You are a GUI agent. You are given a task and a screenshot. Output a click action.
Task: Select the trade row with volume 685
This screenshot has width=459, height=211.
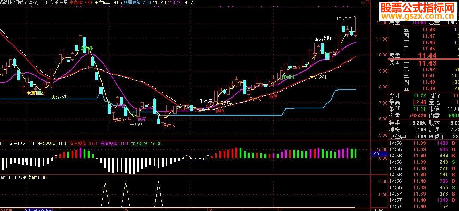[424, 149]
